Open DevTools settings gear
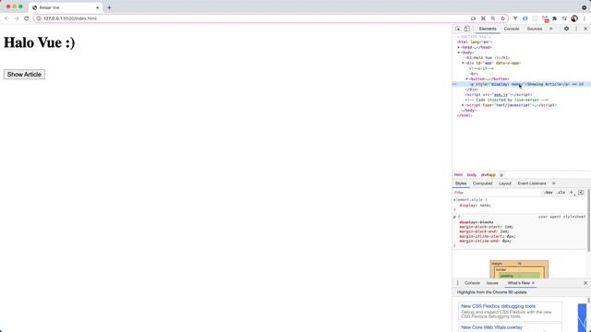591x332 pixels. pos(566,29)
